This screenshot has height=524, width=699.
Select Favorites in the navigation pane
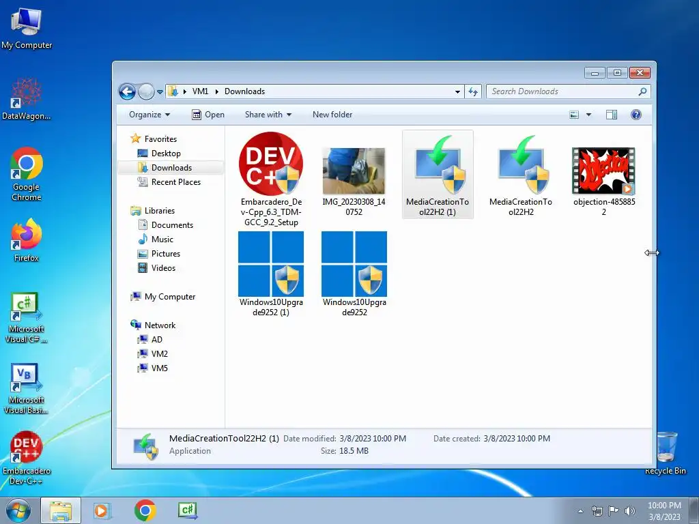point(154,139)
